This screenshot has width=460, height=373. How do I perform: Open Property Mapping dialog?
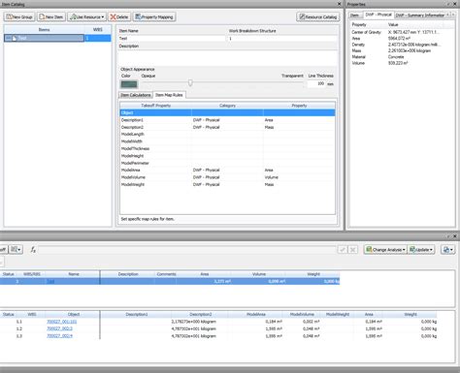point(154,16)
